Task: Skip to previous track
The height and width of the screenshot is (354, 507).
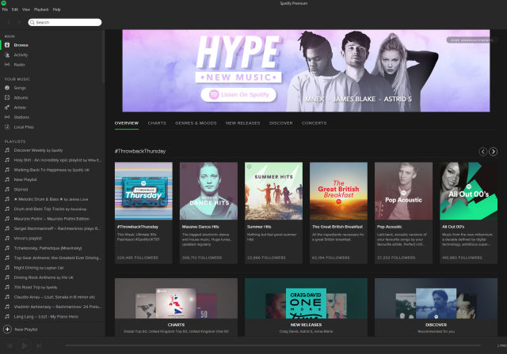Action: (10, 345)
